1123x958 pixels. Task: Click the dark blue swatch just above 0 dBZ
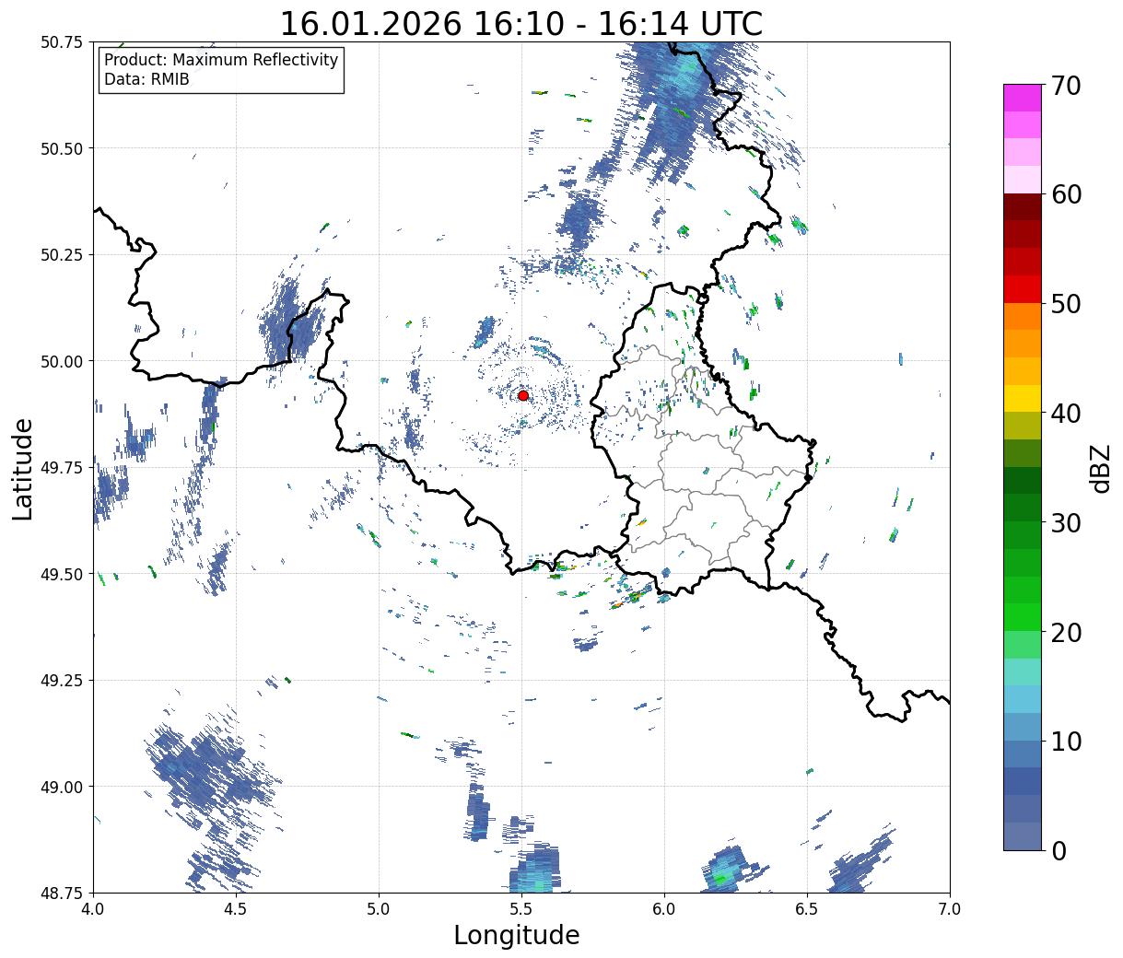(1023, 835)
